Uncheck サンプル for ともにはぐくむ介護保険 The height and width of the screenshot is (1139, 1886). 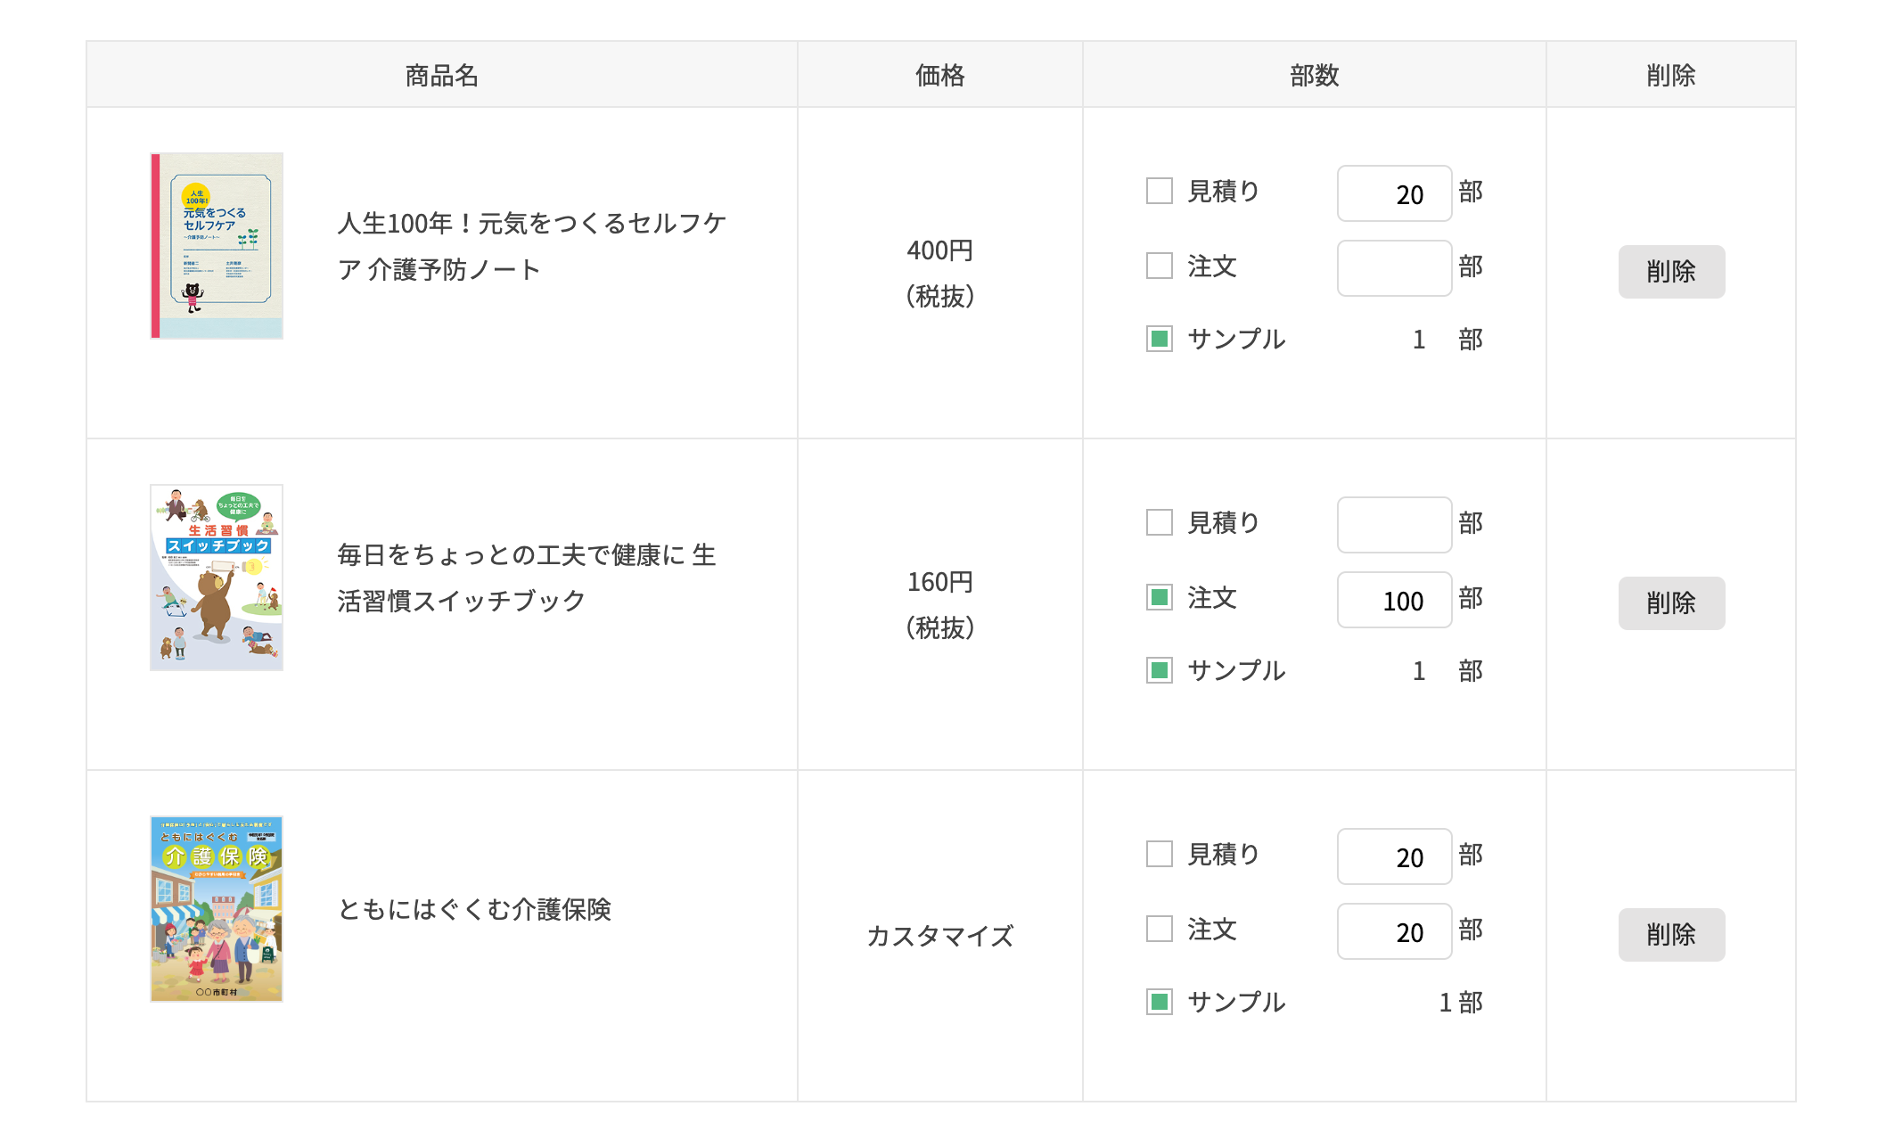coord(1159,1002)
